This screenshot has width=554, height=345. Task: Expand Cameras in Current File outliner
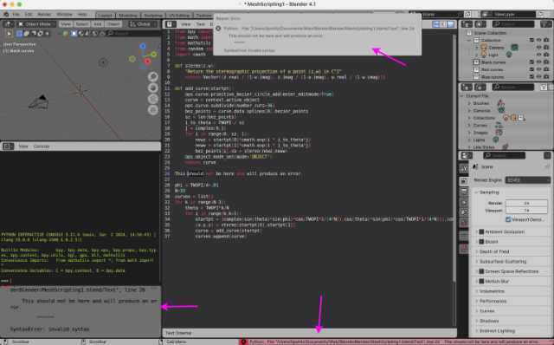(469, 110)
